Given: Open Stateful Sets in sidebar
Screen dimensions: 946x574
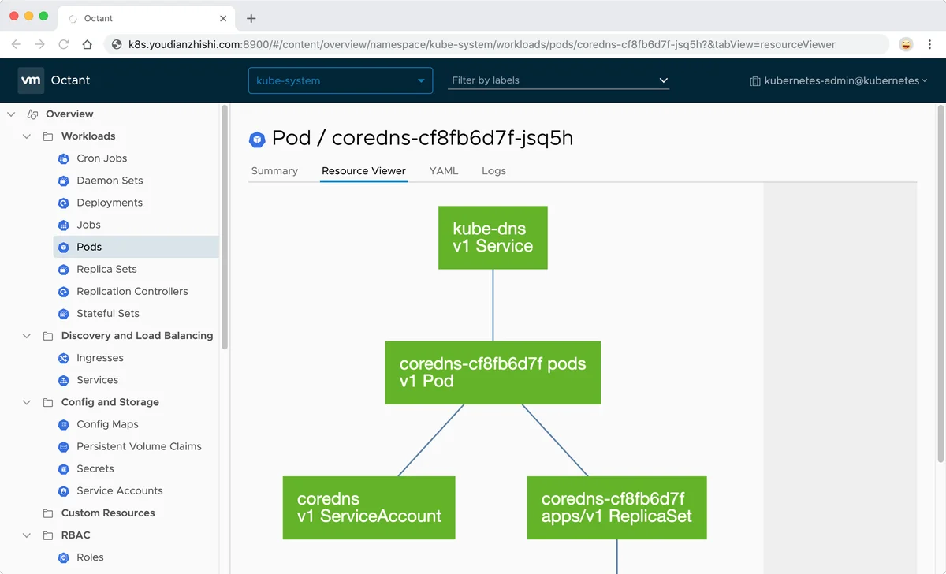Looking at the screenshot, I should point(108,313).
